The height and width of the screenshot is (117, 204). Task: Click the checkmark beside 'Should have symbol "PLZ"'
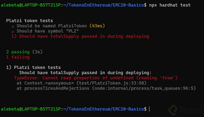tap(13, 31)
